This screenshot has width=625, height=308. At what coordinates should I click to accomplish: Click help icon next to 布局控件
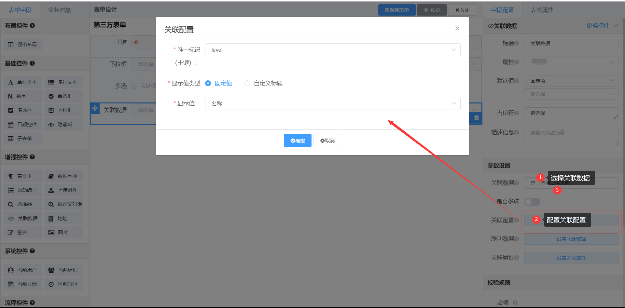(x=32, y=26)
